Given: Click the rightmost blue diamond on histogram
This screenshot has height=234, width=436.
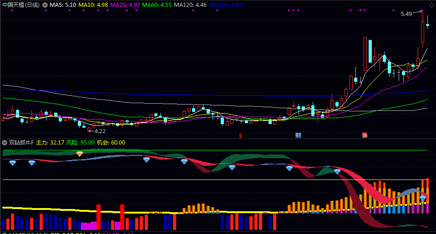Looking at the screenshot, I should 423,199.
